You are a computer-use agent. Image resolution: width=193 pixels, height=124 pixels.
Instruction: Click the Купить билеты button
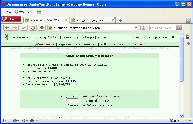coord(96,101)
